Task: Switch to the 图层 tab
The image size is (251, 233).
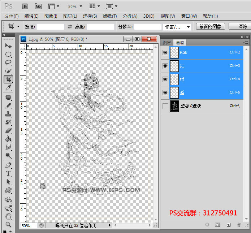Action: [167, 43]
